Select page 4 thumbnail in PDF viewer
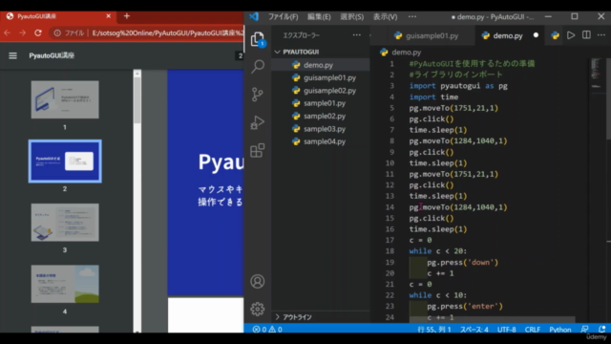 pos(65,284)
